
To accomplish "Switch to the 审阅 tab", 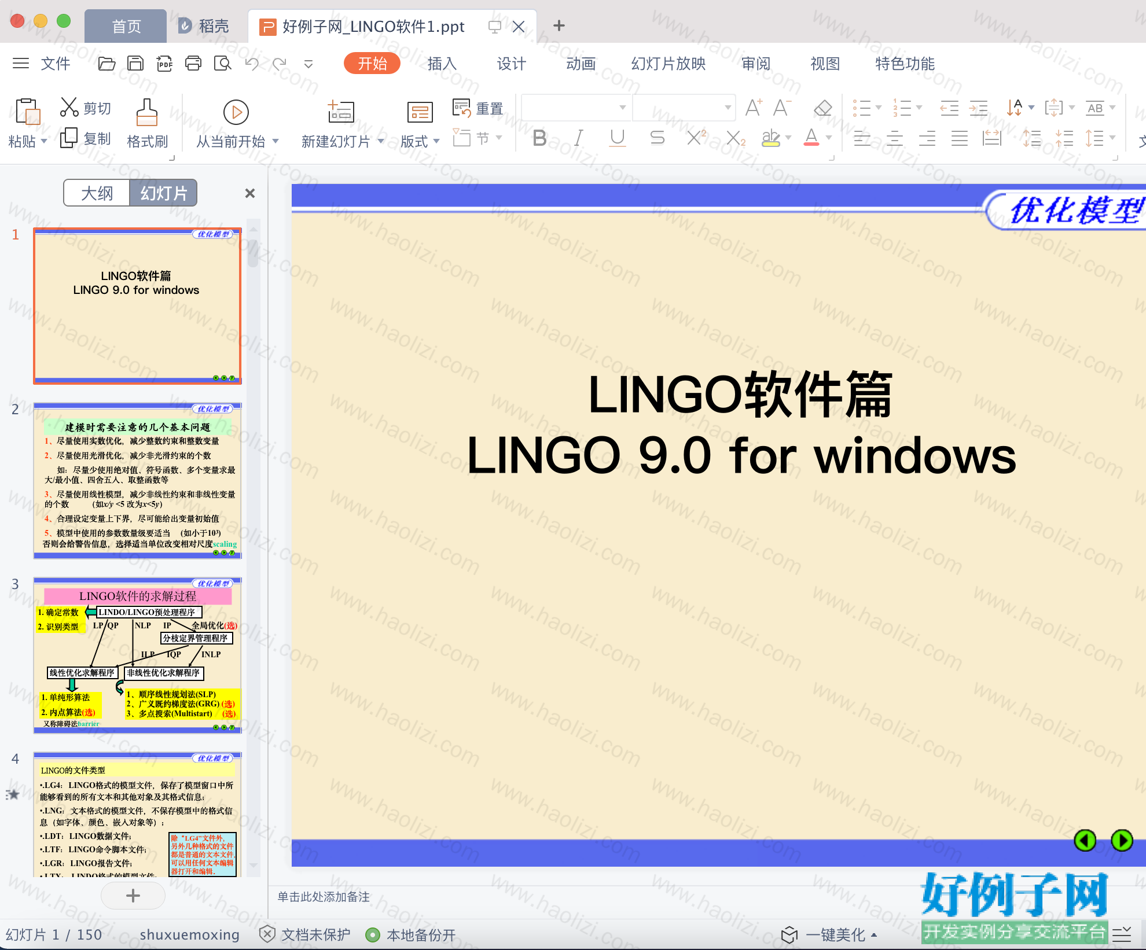I will pos(756,64).
